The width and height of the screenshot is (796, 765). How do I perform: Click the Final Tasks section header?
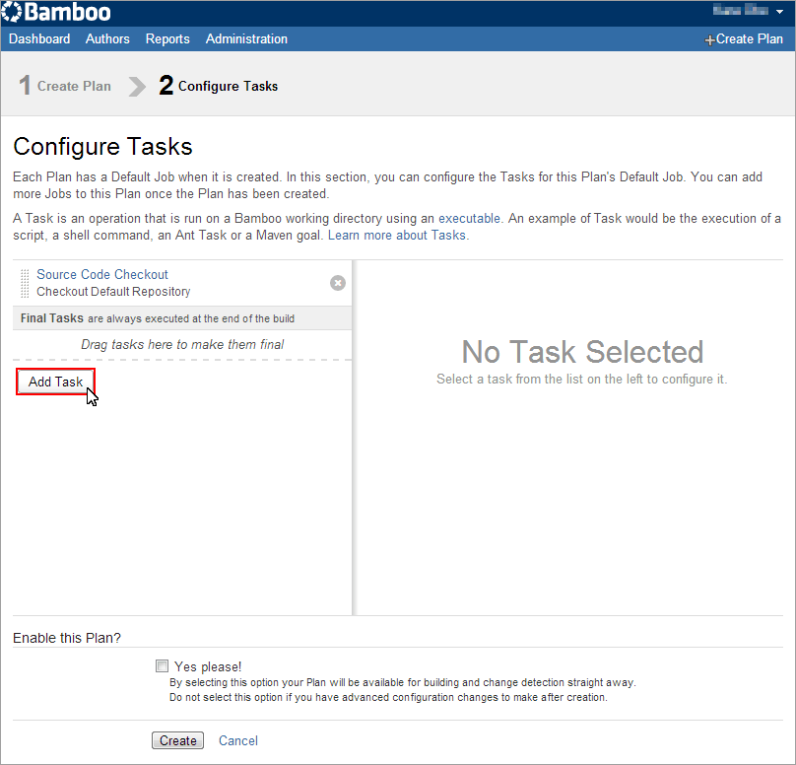coord(182,318)
